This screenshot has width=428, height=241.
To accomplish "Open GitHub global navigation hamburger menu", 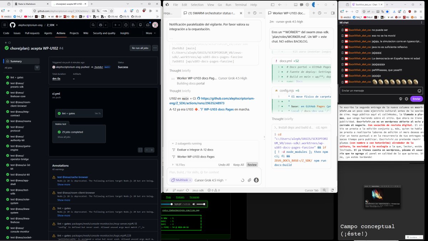I will 5,25.
